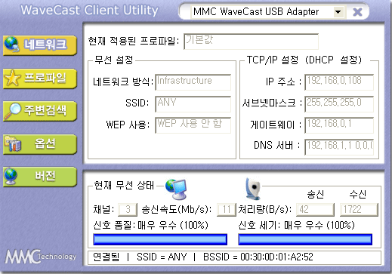This screenshot has width=392, height=274.
Task: Click the 신호 품질: 매우 우수 (100%) label
Action: (150, 225)
